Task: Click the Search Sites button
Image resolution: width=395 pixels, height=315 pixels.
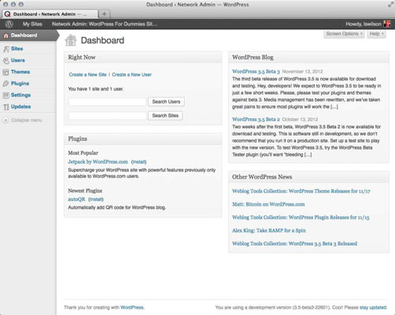Action: (165, 116)
